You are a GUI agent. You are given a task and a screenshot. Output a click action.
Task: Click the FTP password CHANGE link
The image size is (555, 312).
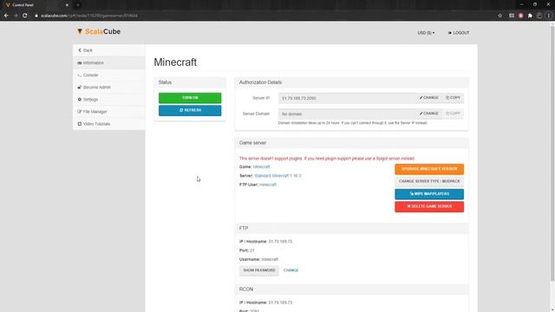point(291,270)
